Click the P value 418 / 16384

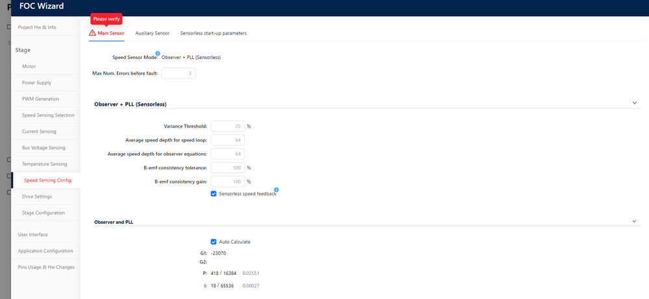(x=225, y=274)
